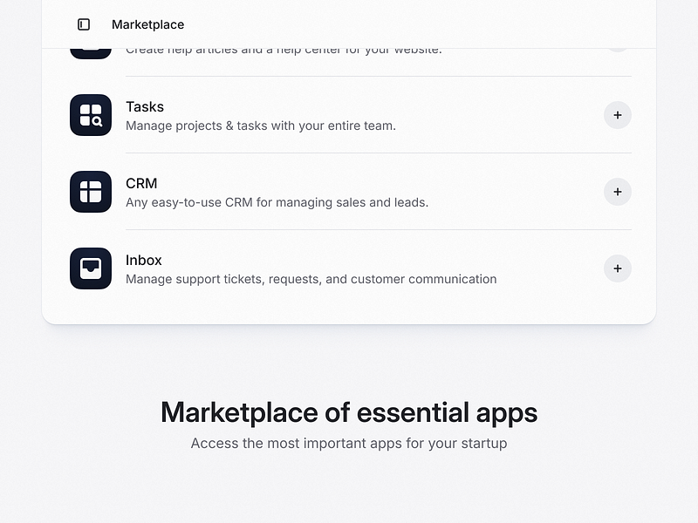Click the Marketplace of essential apps heading
Image resolution: width=698 pixels, height=523 pixels.
(x=349, y=412)
